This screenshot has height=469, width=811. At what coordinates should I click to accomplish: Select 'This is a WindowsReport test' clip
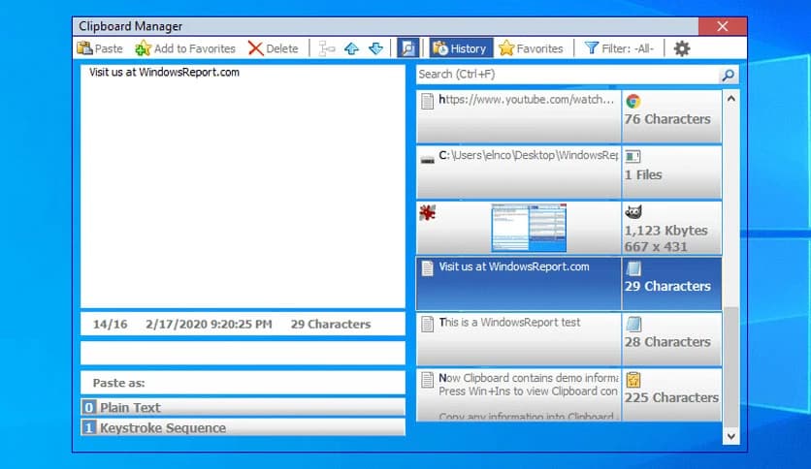(519, 339)
